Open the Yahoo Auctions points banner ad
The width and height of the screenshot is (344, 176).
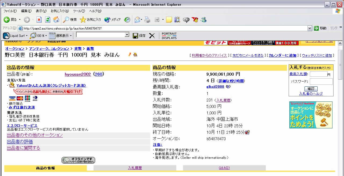click(x=311, y=115)
